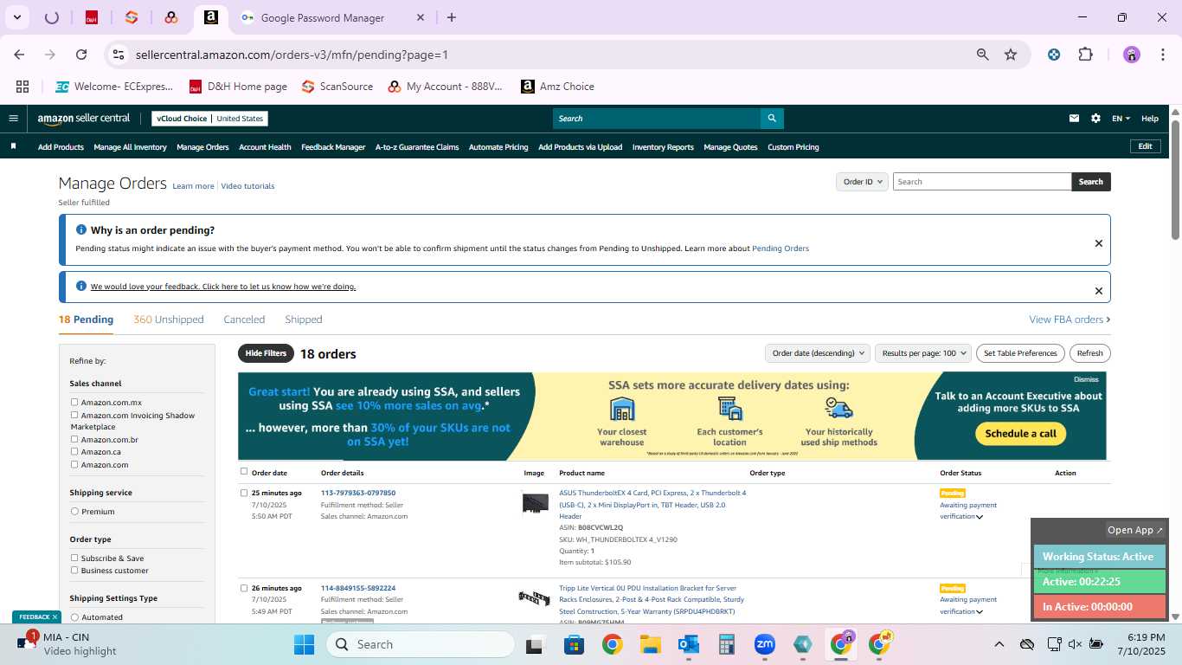Check the Amazon.com.mx sales channel

pyautogui.click(x=74, y=402)
